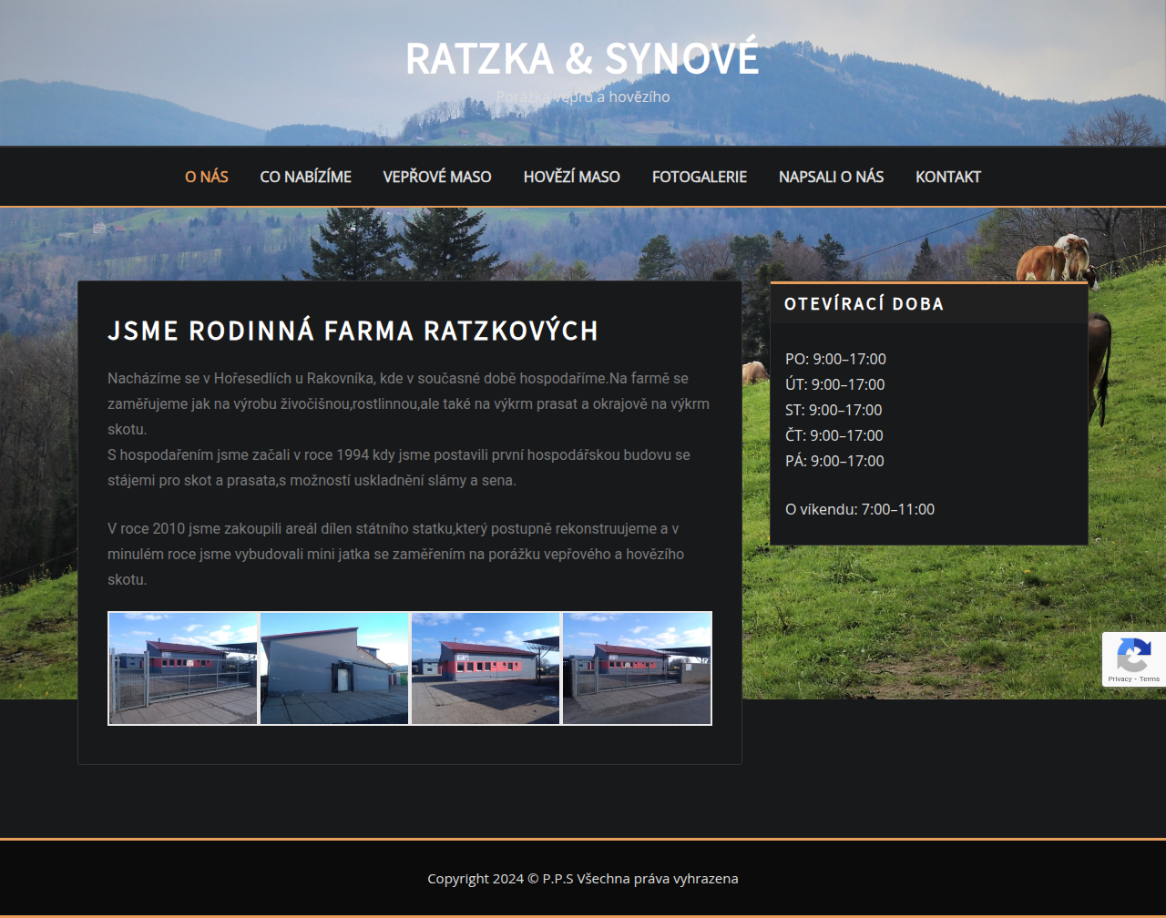Click the first farm building photo thumbnail

pos(182,668)
